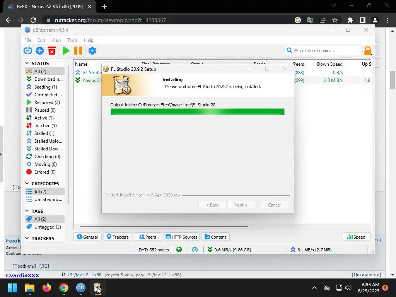The image size is (396, 297).
Task: Filter by Errored (0) status
Action: point(45,172)
